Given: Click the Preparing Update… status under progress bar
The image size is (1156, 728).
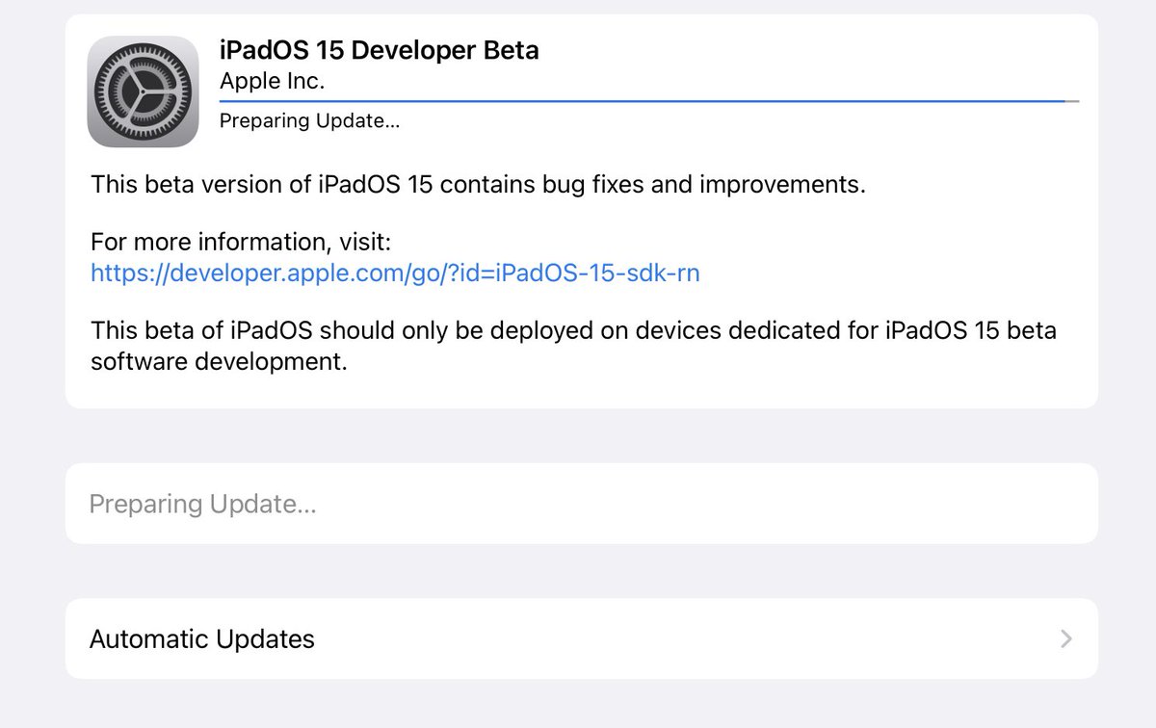Looking at the screenshot, I should coord(309,121).
